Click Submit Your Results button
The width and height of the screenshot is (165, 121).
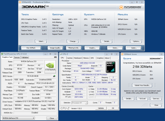(142, 85)
